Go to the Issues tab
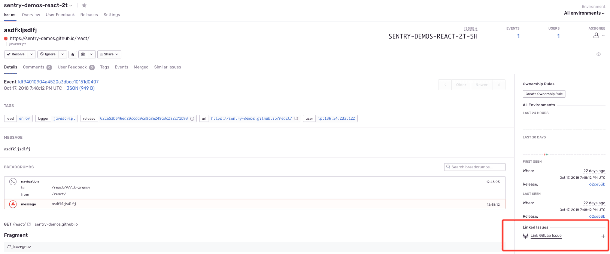This screenshot has height=254, width=610. 10,15
